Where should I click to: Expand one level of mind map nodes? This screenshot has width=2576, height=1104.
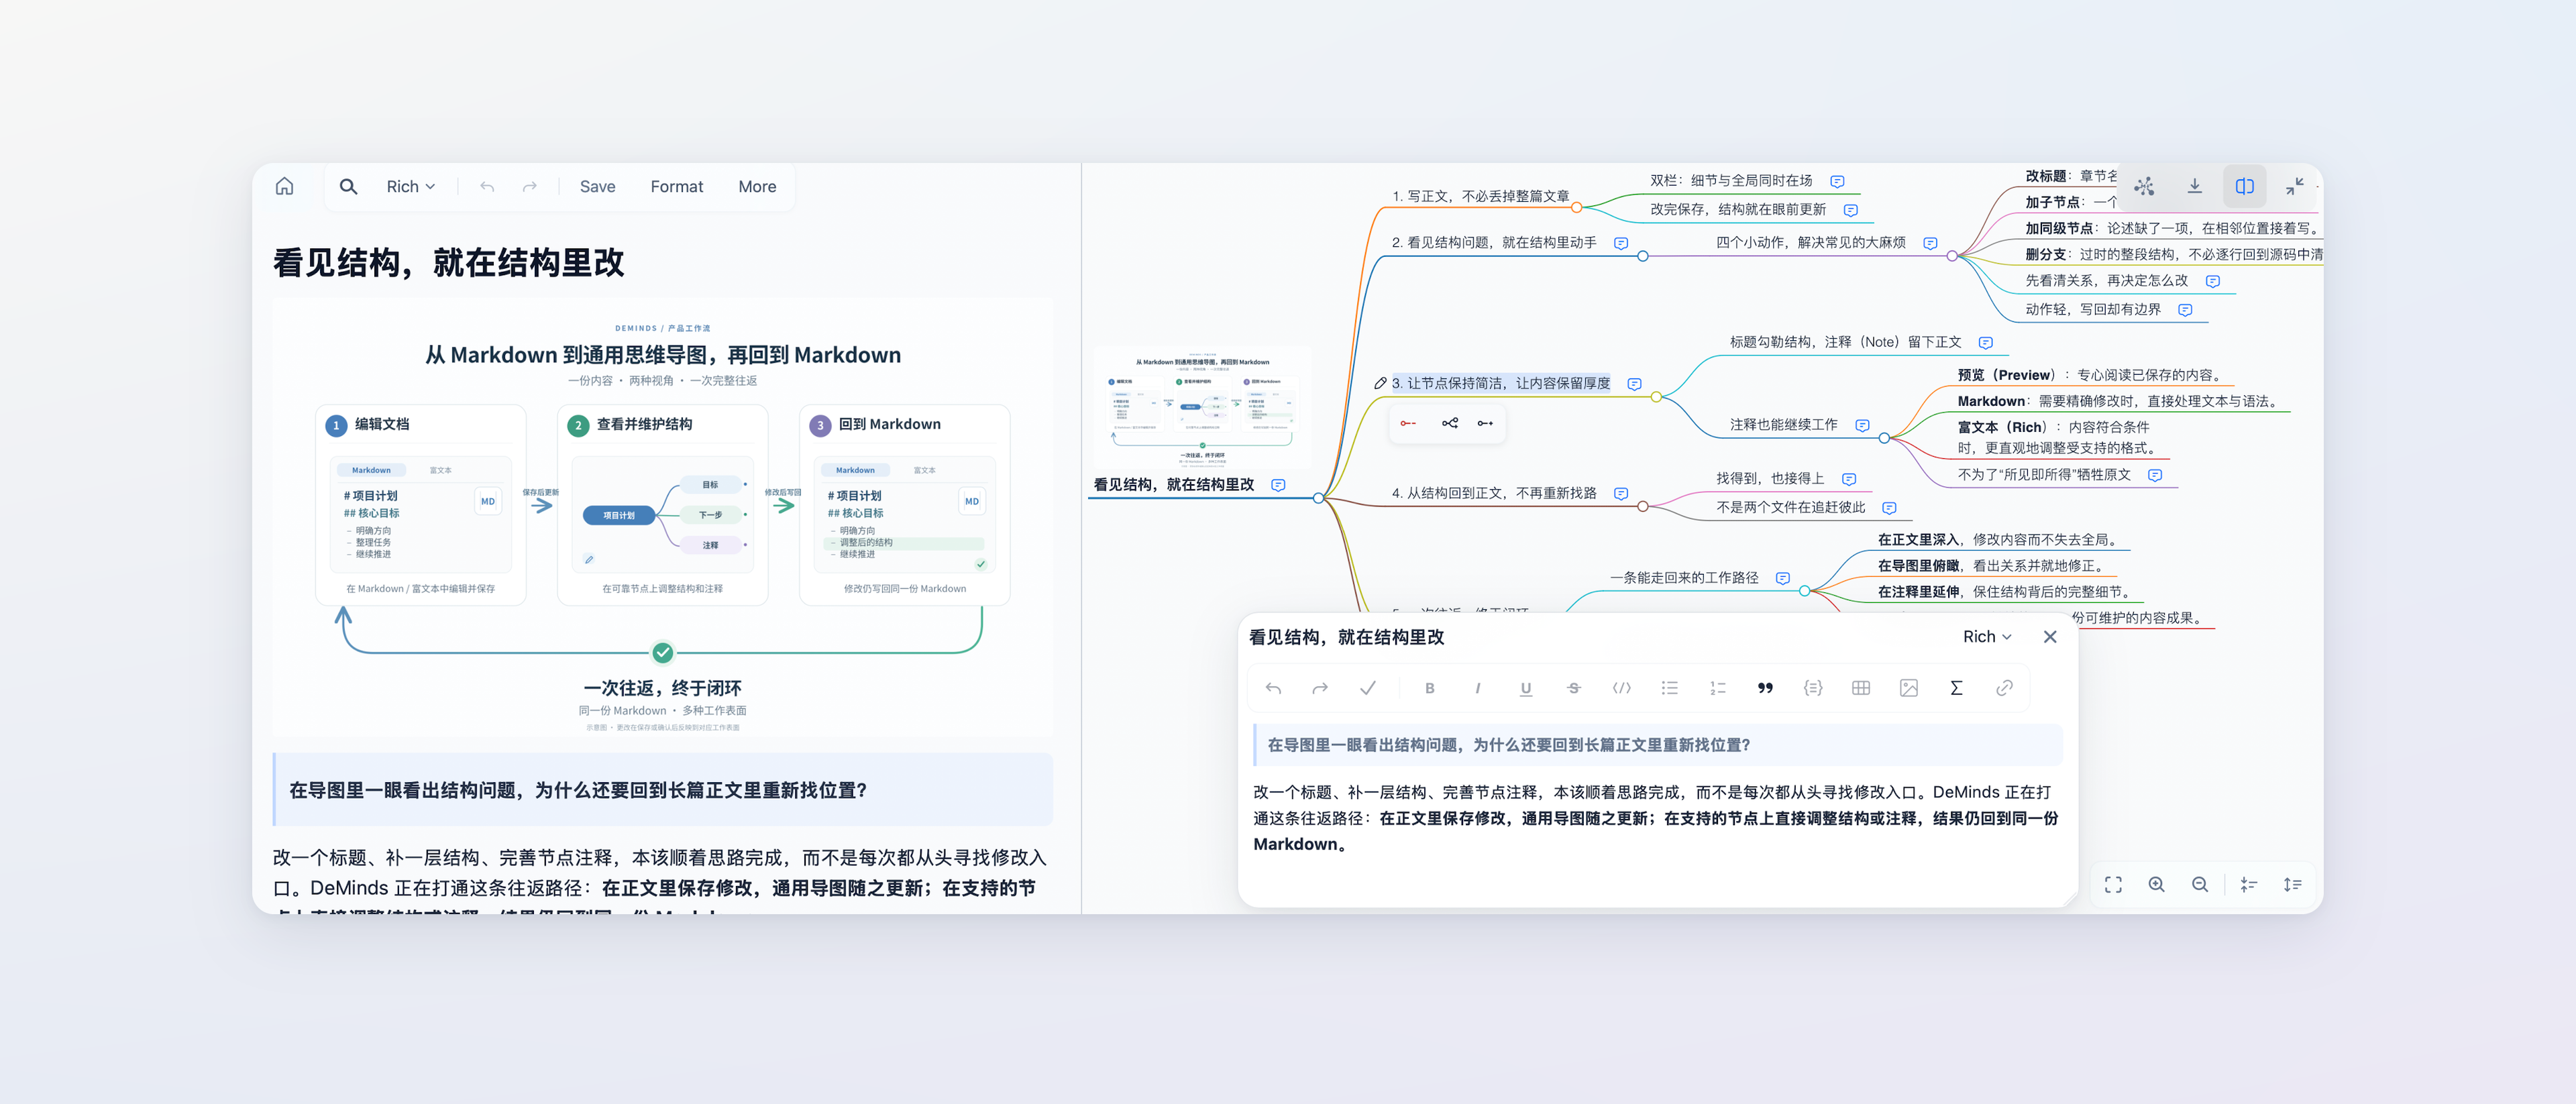(2293, 885)
